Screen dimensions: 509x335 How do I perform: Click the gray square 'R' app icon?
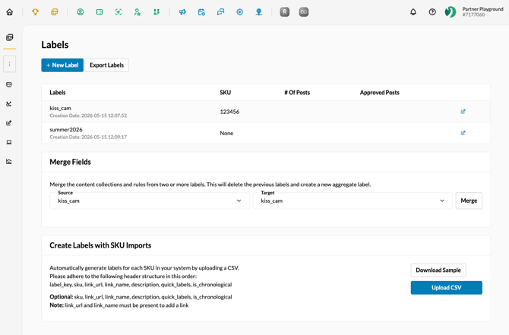coord(285,12)
